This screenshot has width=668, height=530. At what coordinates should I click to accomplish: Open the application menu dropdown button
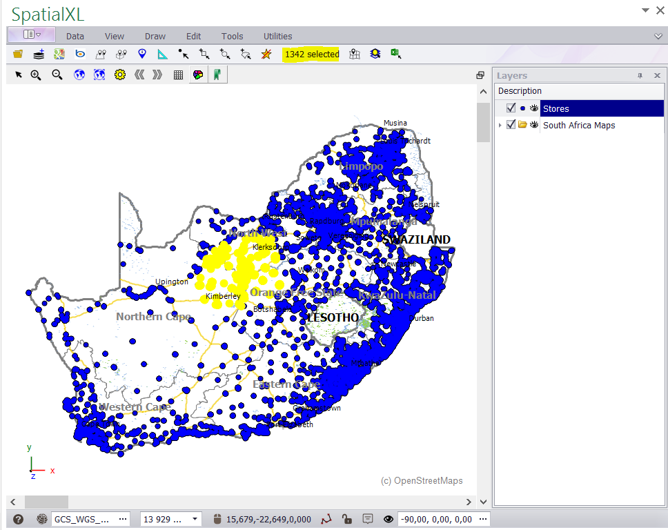(32, 35)
